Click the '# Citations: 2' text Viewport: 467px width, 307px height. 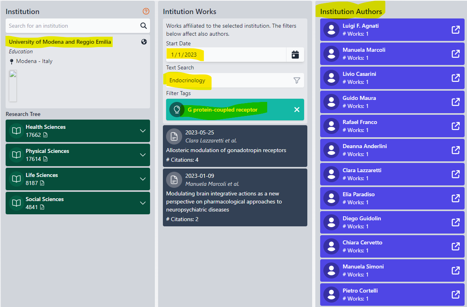click(x=182, y=219)
